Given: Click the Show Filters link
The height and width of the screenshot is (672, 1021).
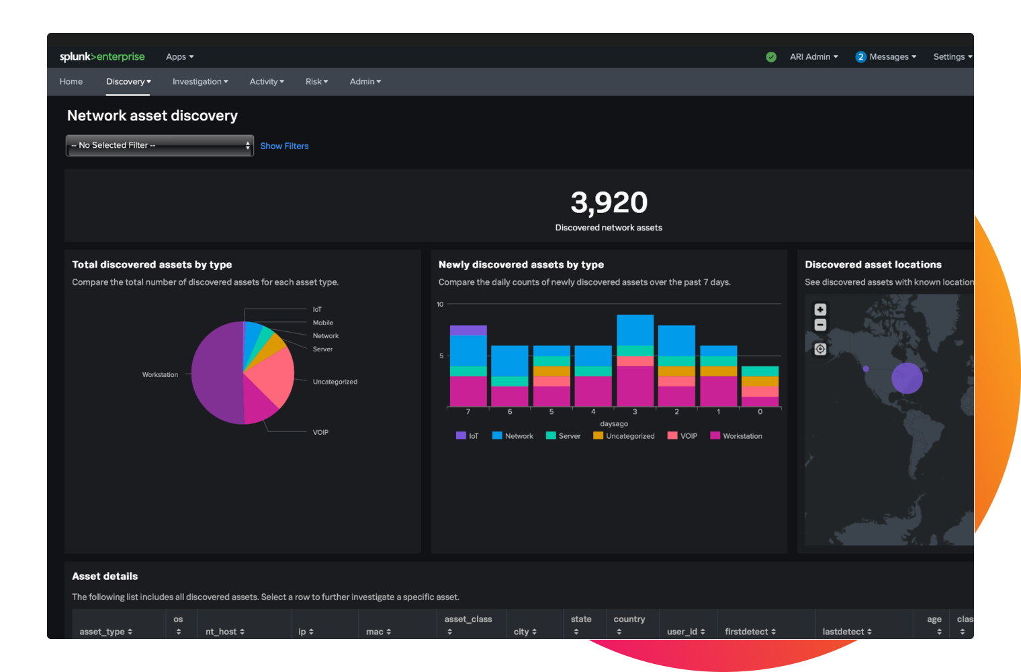Looking at the screenshot, I should coord(284,146).
